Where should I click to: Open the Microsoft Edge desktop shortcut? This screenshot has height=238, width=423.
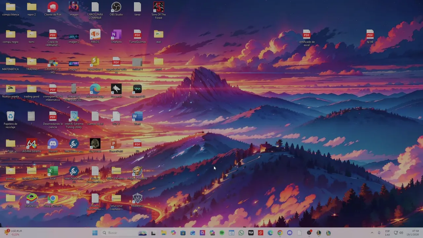tap(95, 91)
